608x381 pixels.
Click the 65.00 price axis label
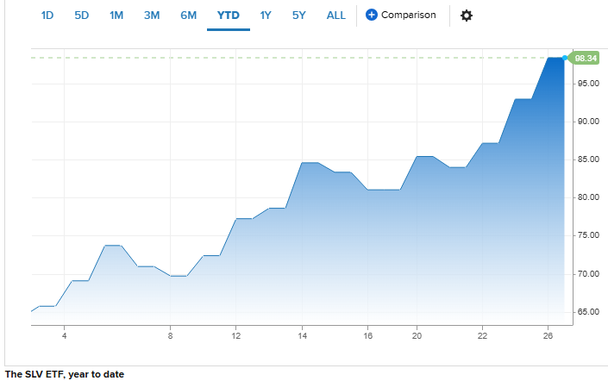click(588, 312)
